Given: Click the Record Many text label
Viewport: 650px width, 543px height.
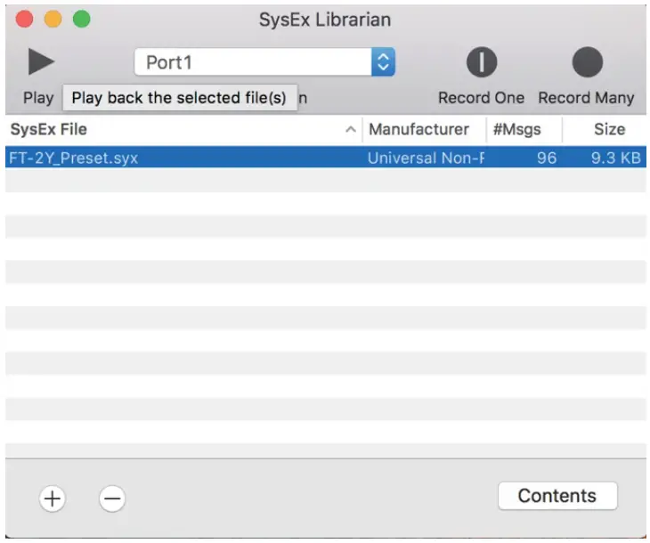Looking at the screenshot, I should click(586, 98).
